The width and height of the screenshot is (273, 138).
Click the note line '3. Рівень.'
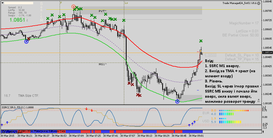click(214, 81)
